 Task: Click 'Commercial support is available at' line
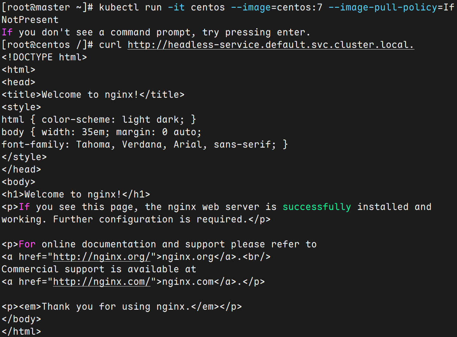[99, 269]
